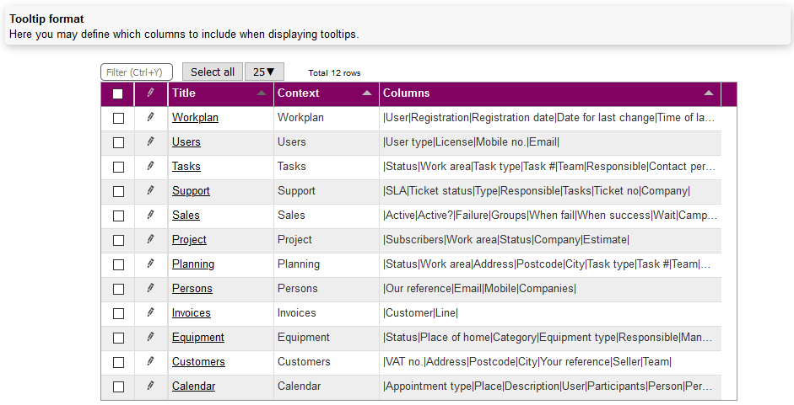Screen dimensions: 794x405
Task: Toggle the header select-all checkbox
Action: 118,94
